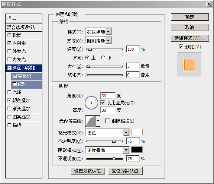
Task: Toggle the 等高线 contour checkbox
Action: pos(14,76)
